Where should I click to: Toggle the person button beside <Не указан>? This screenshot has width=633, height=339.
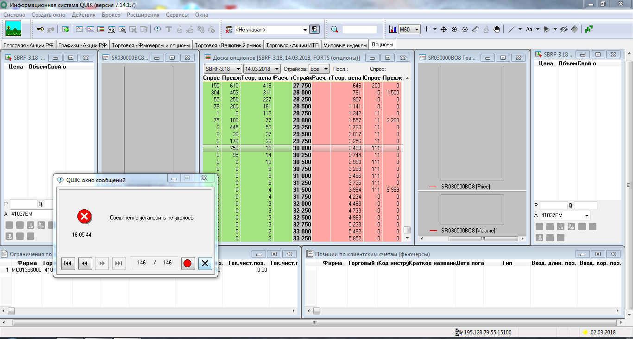click(315, 29)
